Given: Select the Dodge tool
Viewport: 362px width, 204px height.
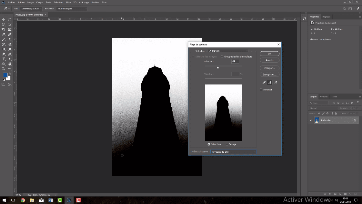Looking at the screenshot, I should (x=4, y=54).
